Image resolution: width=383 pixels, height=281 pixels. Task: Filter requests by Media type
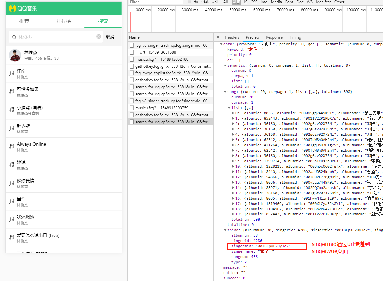tap(276, 2)
